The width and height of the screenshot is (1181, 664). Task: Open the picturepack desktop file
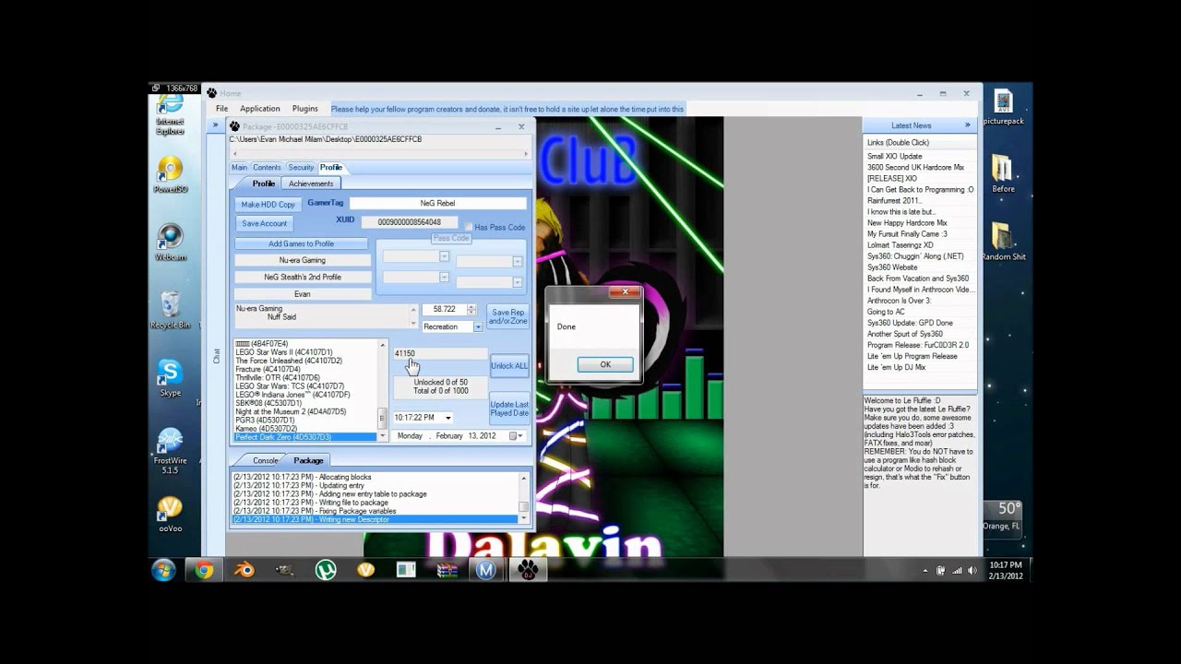pos(1003,106)
